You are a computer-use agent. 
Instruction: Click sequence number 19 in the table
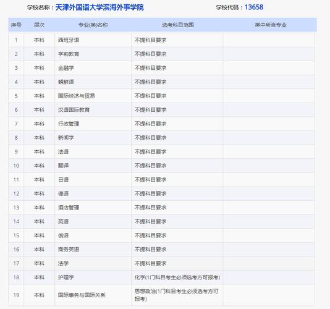click(16, 295)
